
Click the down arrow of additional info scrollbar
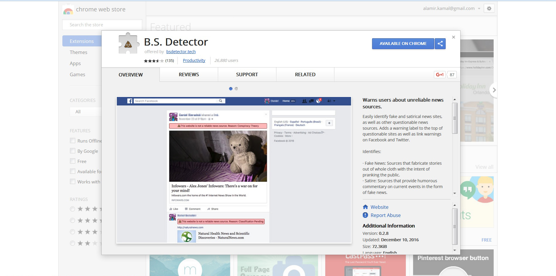coord(455,250)
